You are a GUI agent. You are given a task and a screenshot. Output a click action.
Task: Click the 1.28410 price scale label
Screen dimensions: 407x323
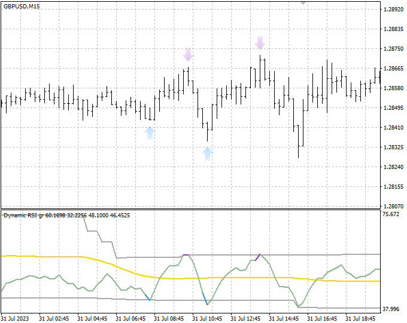pos(393,127)
